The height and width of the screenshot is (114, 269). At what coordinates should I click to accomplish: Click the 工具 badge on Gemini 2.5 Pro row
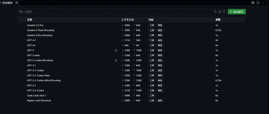pyautogui.click(x=152, y=25)
